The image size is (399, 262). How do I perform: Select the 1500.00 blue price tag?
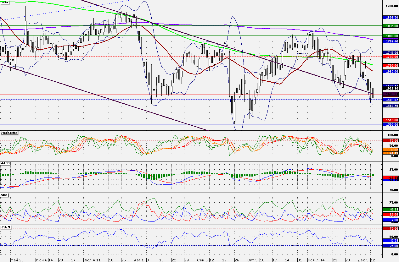[x=390, y=124]
